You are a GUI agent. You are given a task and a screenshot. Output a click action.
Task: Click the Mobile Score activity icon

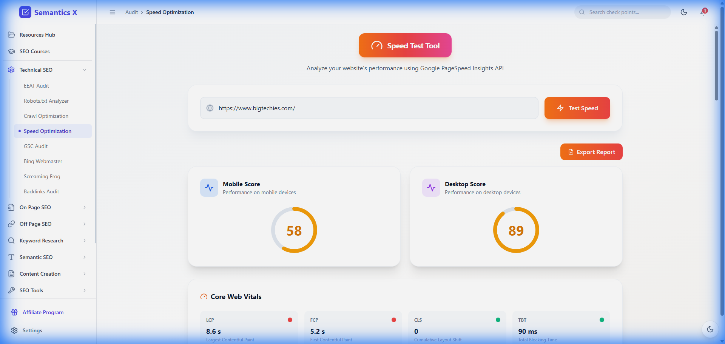click(209, 188)
